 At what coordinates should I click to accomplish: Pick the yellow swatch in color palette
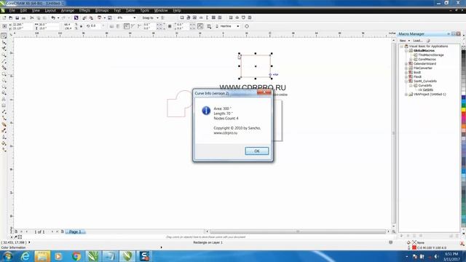463,110
